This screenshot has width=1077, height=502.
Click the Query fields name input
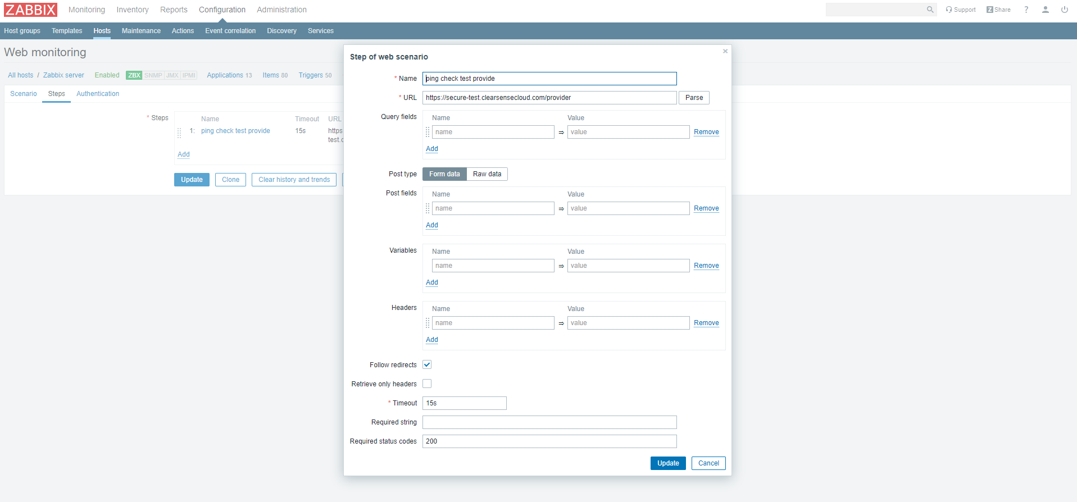pos(493,132)
